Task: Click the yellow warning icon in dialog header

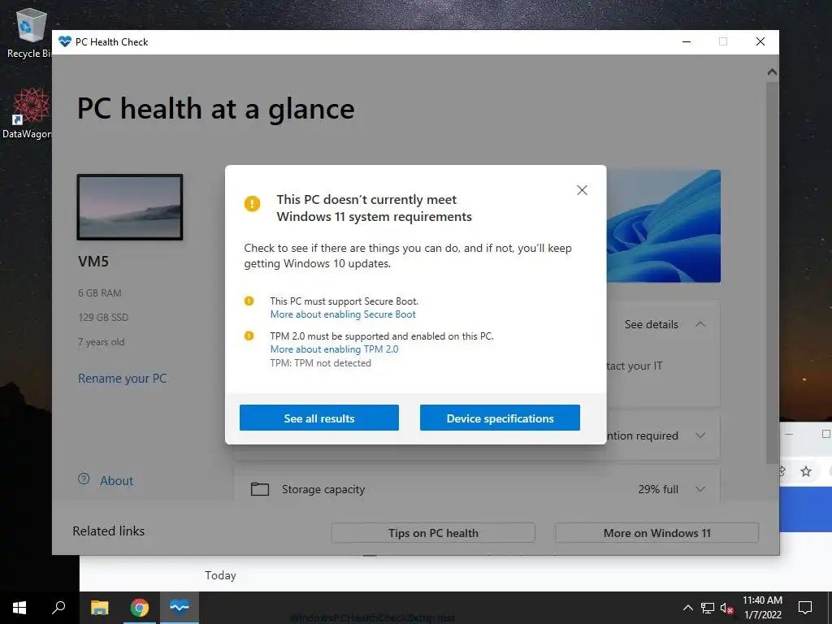Action: point(252,203)
